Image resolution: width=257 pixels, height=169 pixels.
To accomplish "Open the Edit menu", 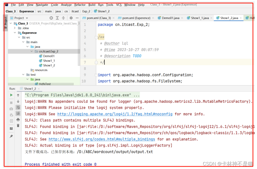I will pyautogui.click(x=21, y=5).
